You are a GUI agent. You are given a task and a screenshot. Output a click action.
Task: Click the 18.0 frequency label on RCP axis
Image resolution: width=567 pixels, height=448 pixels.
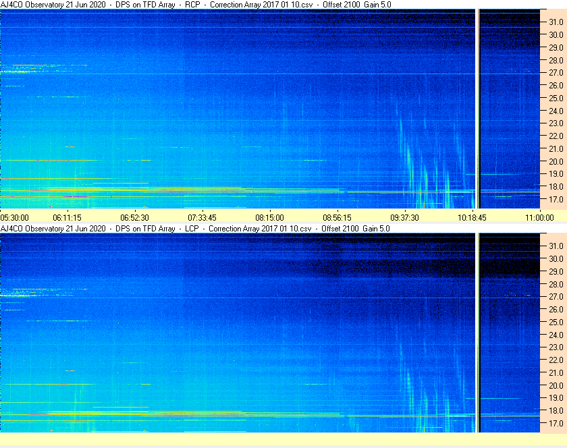pyautogui.click(x=556, y=187)
